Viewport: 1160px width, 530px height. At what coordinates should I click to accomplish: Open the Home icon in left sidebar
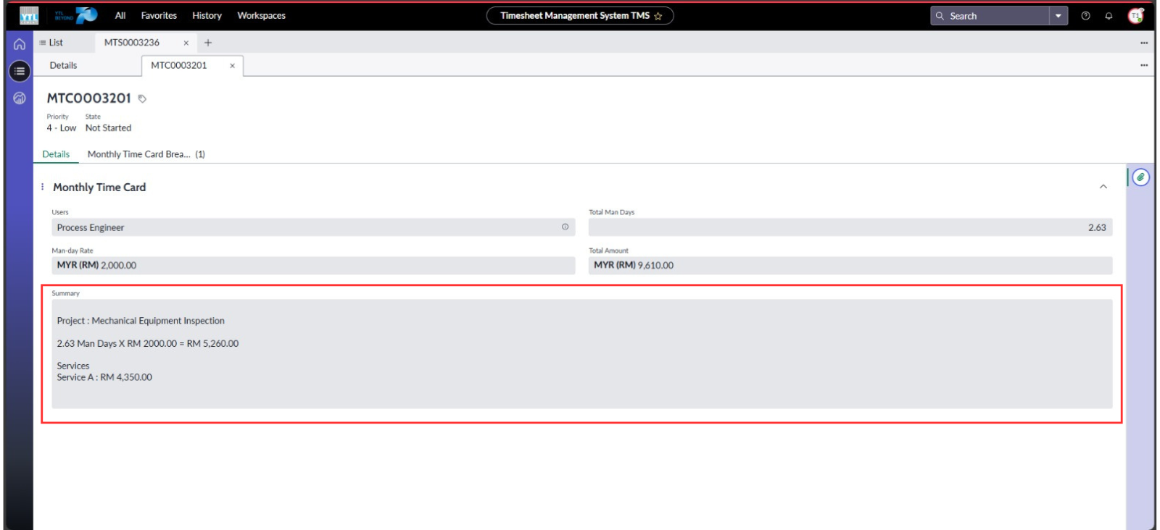click(20, 44)
